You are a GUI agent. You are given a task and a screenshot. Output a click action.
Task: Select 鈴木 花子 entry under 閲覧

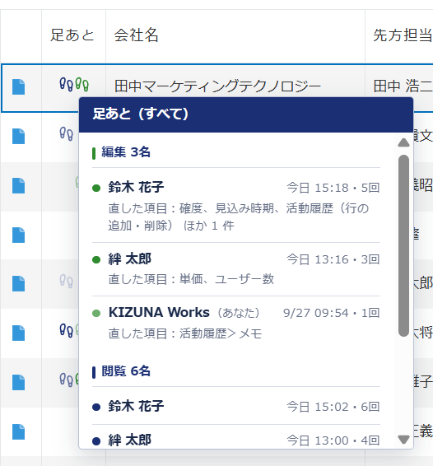pyautogui.click(x=236, y=406)
